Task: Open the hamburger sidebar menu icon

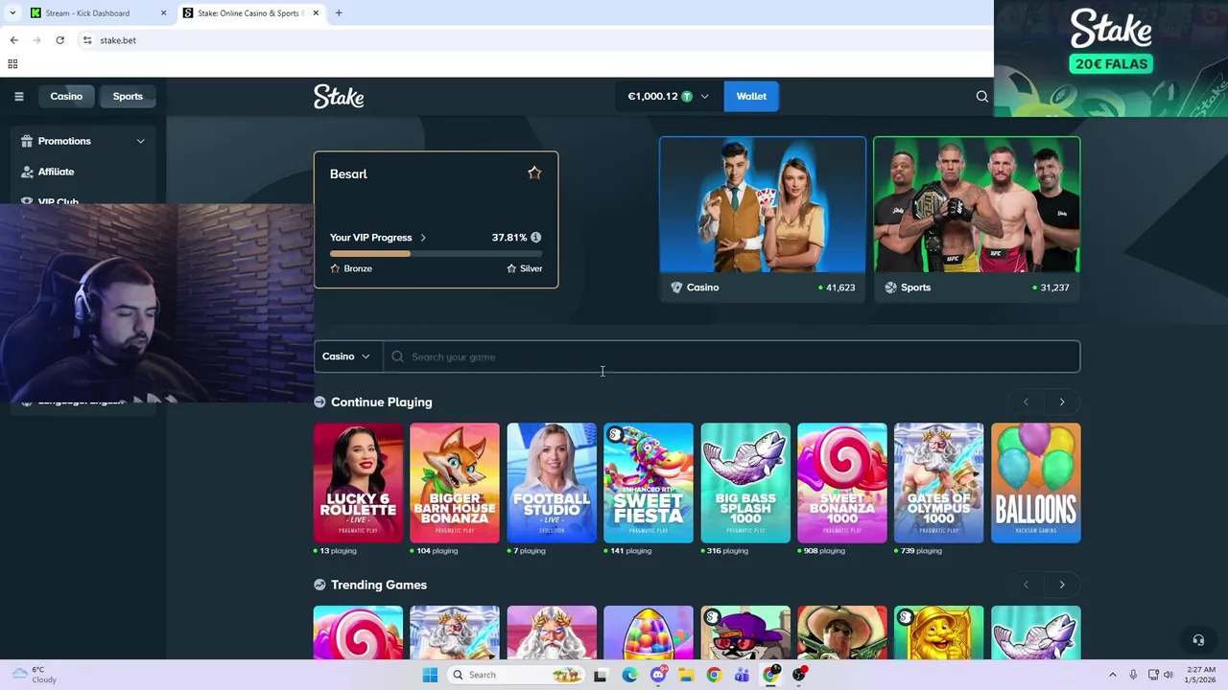Action: [x=18, y=96]
